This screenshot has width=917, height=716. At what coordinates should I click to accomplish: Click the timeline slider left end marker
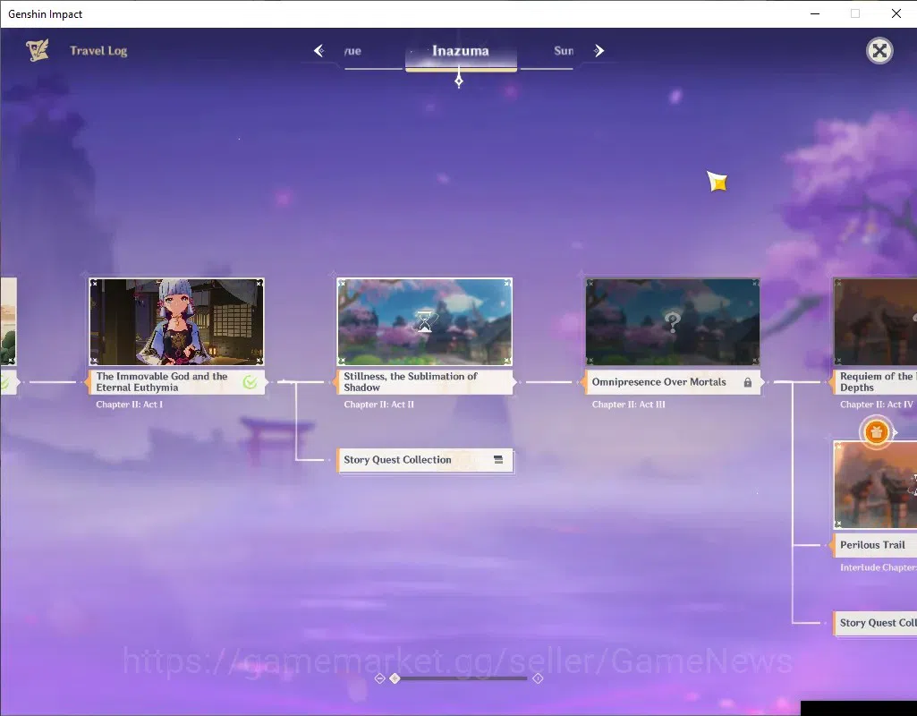(379, 678)
